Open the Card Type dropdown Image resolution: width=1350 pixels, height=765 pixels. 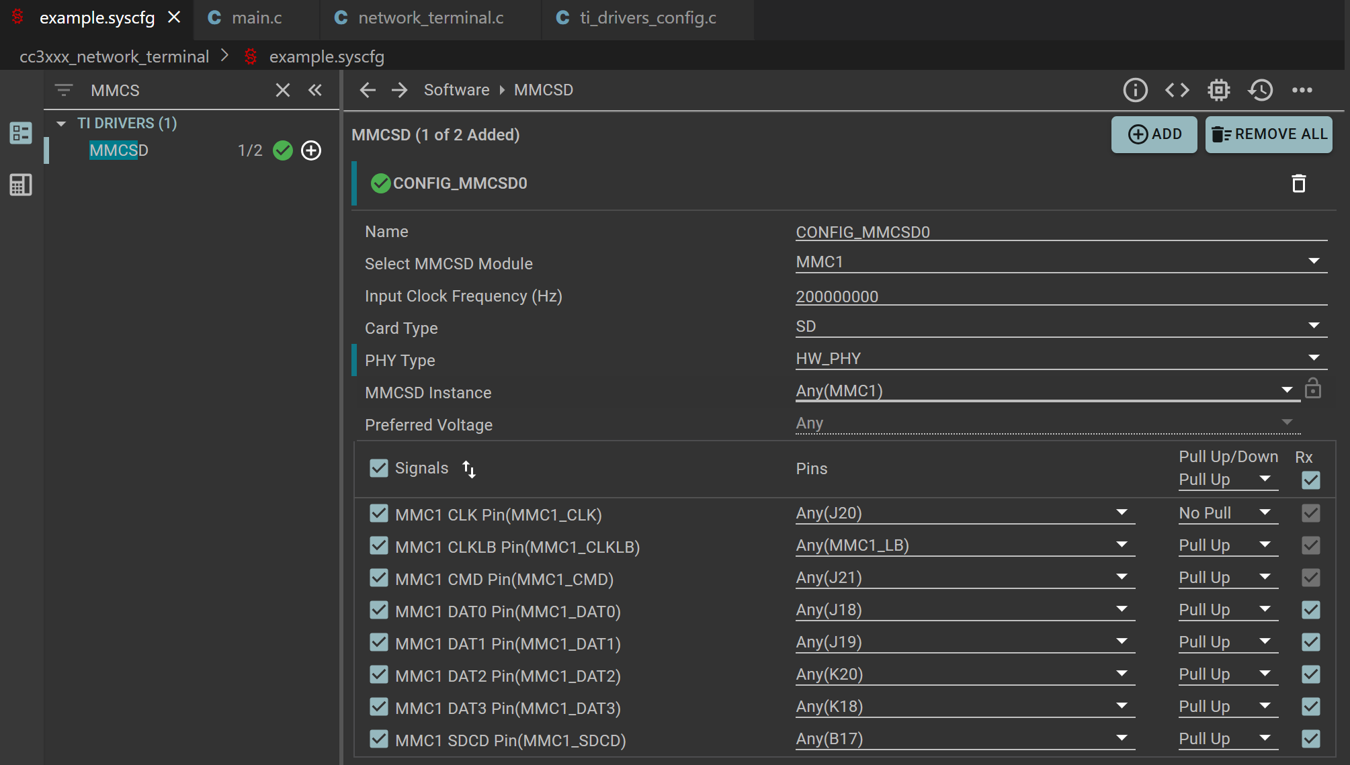[1062, 326]
